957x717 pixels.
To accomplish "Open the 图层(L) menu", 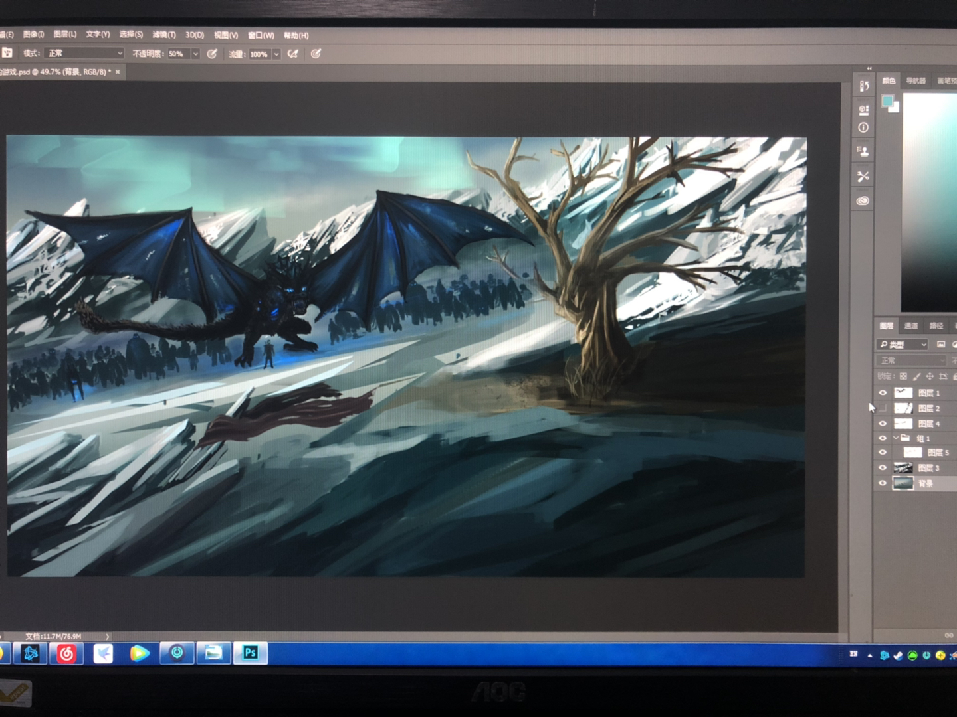I will (x=65, y=34).
